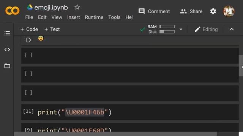Open the code snippets panel
Screen dimensions: 243x136
(7, 49)
